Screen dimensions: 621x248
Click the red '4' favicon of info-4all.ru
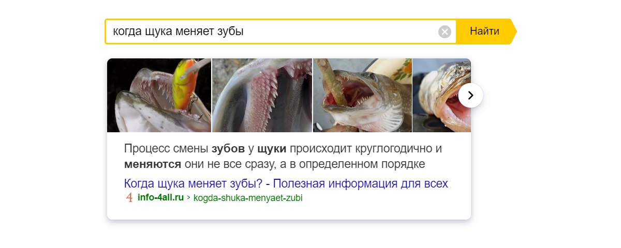(x=129, y=197)
